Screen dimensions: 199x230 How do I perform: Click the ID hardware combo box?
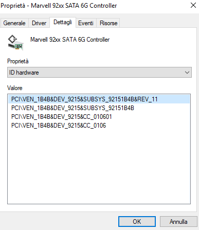pos(99,73)
